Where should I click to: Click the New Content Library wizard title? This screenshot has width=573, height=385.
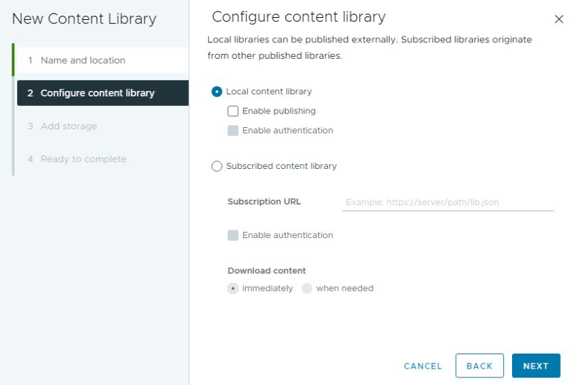84,19
